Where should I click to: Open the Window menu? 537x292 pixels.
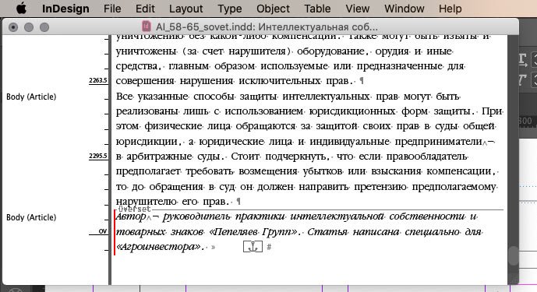(x=405, y=9)
